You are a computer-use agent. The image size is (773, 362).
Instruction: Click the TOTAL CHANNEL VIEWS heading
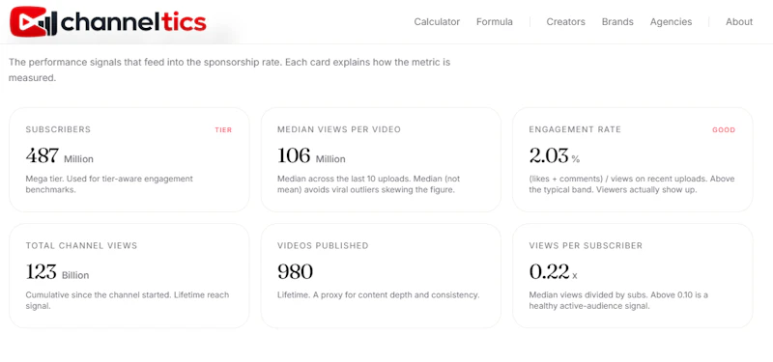[81, 245]
